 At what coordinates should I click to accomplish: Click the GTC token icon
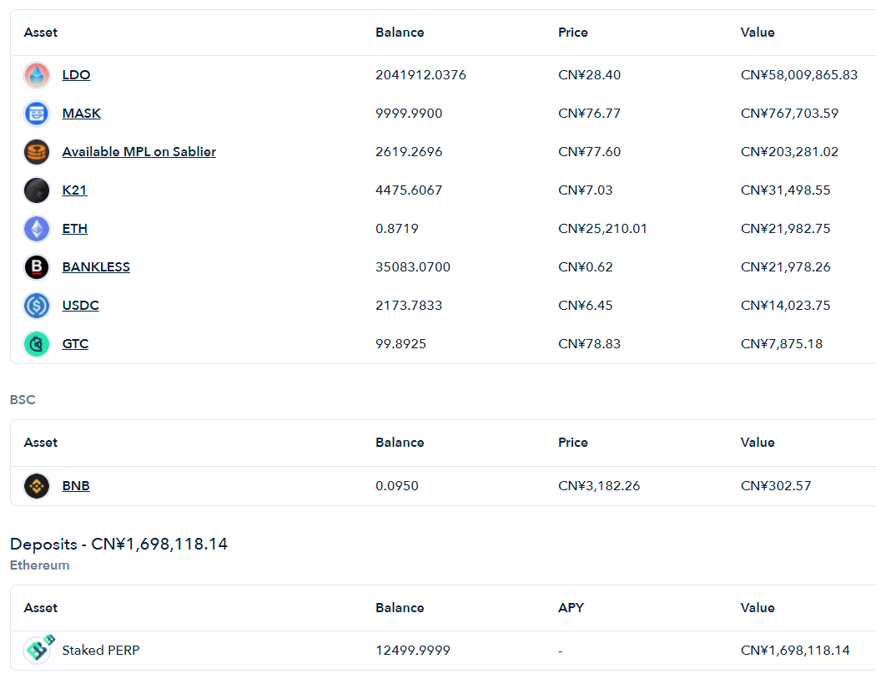pos(37,344)
